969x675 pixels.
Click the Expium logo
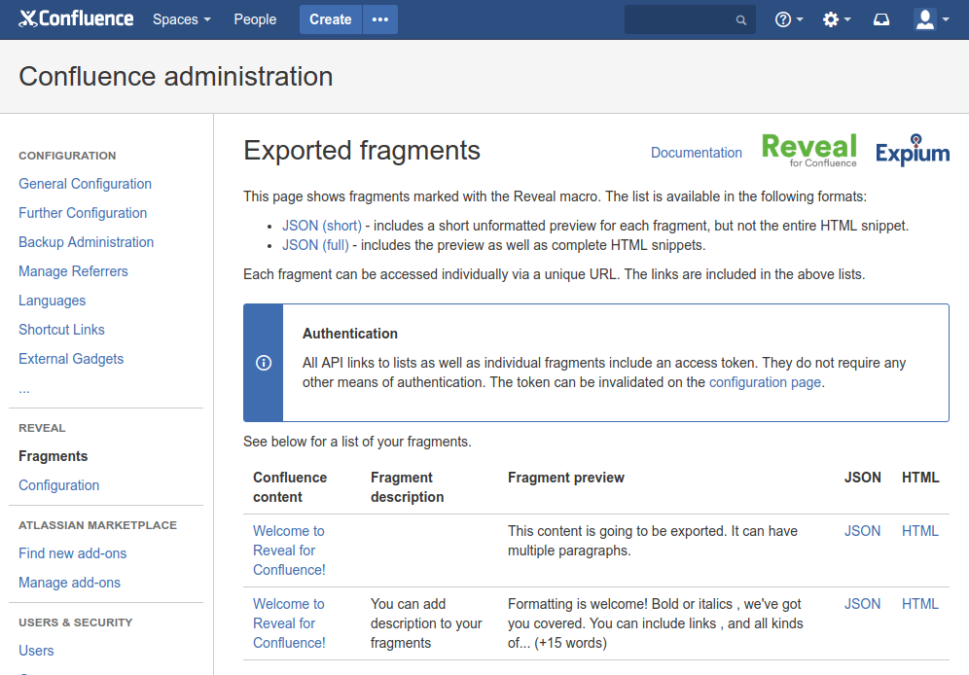pos(912,152)
